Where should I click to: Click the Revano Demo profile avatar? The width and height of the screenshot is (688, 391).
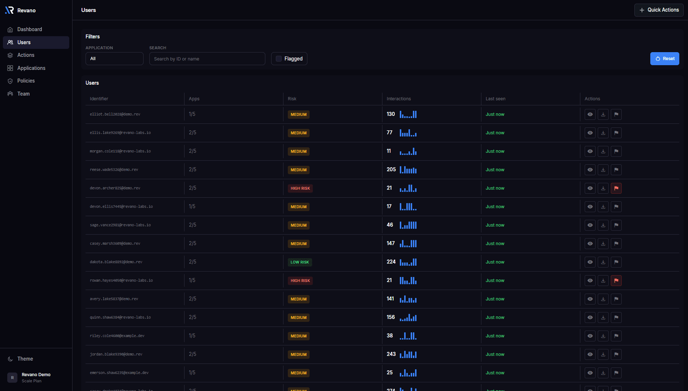12,377
